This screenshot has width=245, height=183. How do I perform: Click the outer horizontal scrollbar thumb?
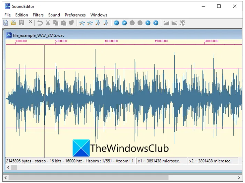click(89, 178)
